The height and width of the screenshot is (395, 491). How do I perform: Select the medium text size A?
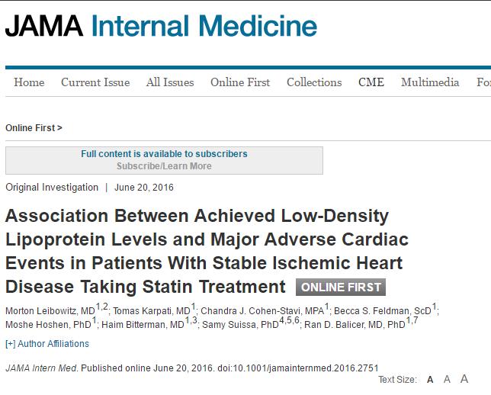(x=448, y=380)
